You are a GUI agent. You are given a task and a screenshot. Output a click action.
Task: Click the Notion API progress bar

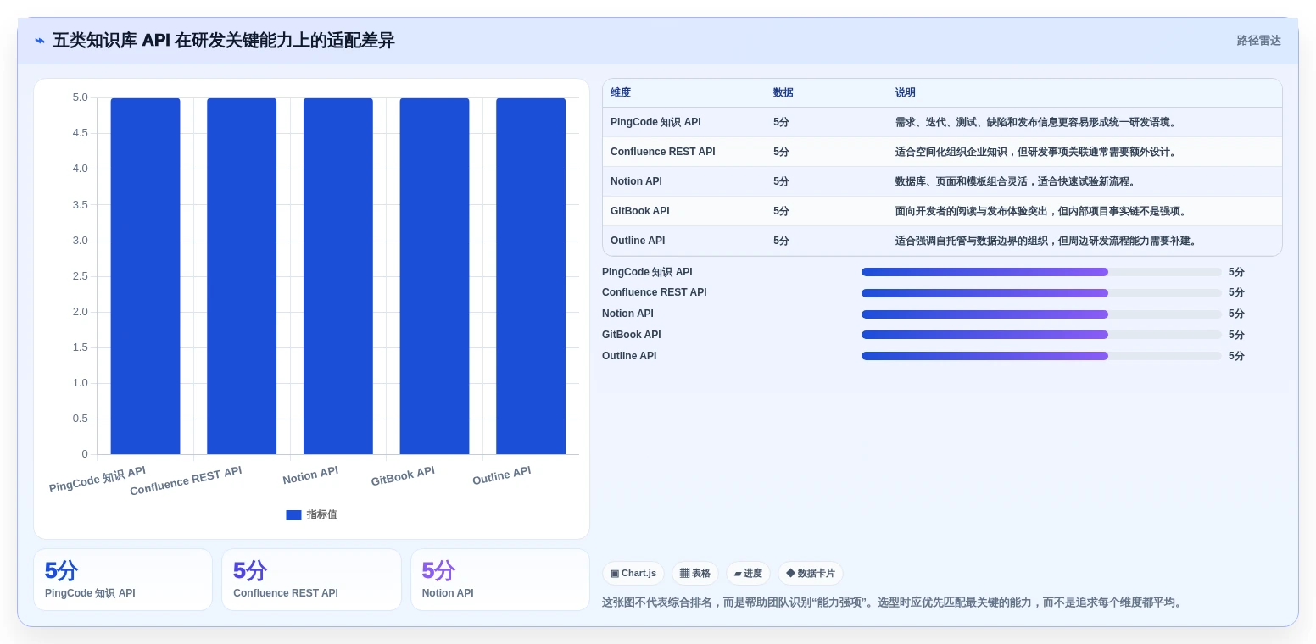[1041, 314]
